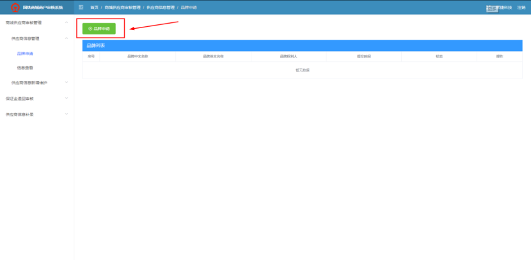Click the 国铁商城商户审核系统 title text

(43, 8)
